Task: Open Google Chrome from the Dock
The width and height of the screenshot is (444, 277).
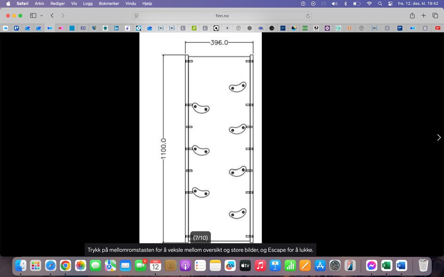Action: (x=65, y=265)
